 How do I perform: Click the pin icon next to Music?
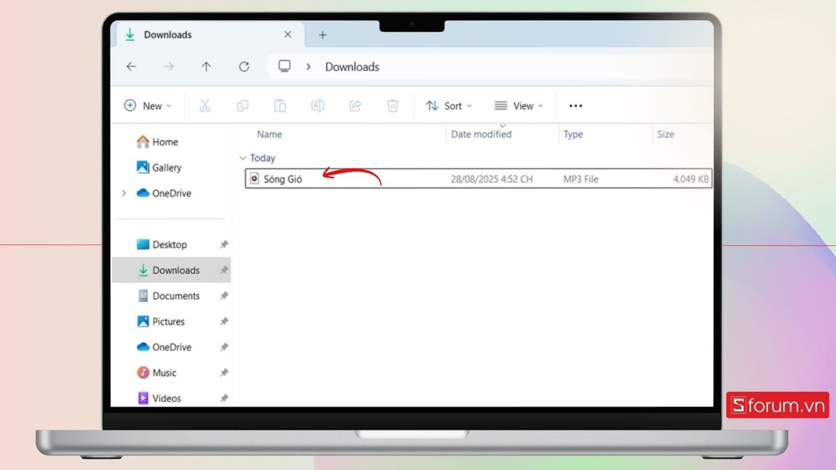point(224,373)
